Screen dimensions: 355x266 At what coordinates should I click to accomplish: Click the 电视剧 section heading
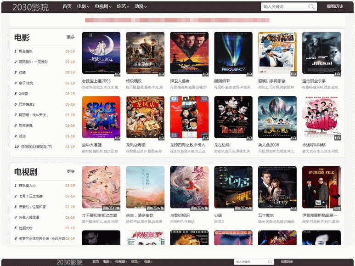click(x=26, y=172)
